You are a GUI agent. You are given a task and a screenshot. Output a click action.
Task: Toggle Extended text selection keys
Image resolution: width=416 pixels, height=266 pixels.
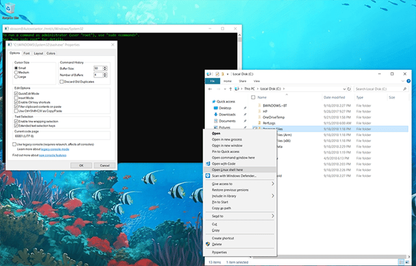16,126
